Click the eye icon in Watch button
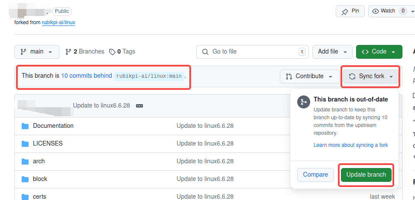Image resolution: width=415 pixels, height=200 pixels. coord(375,11)
